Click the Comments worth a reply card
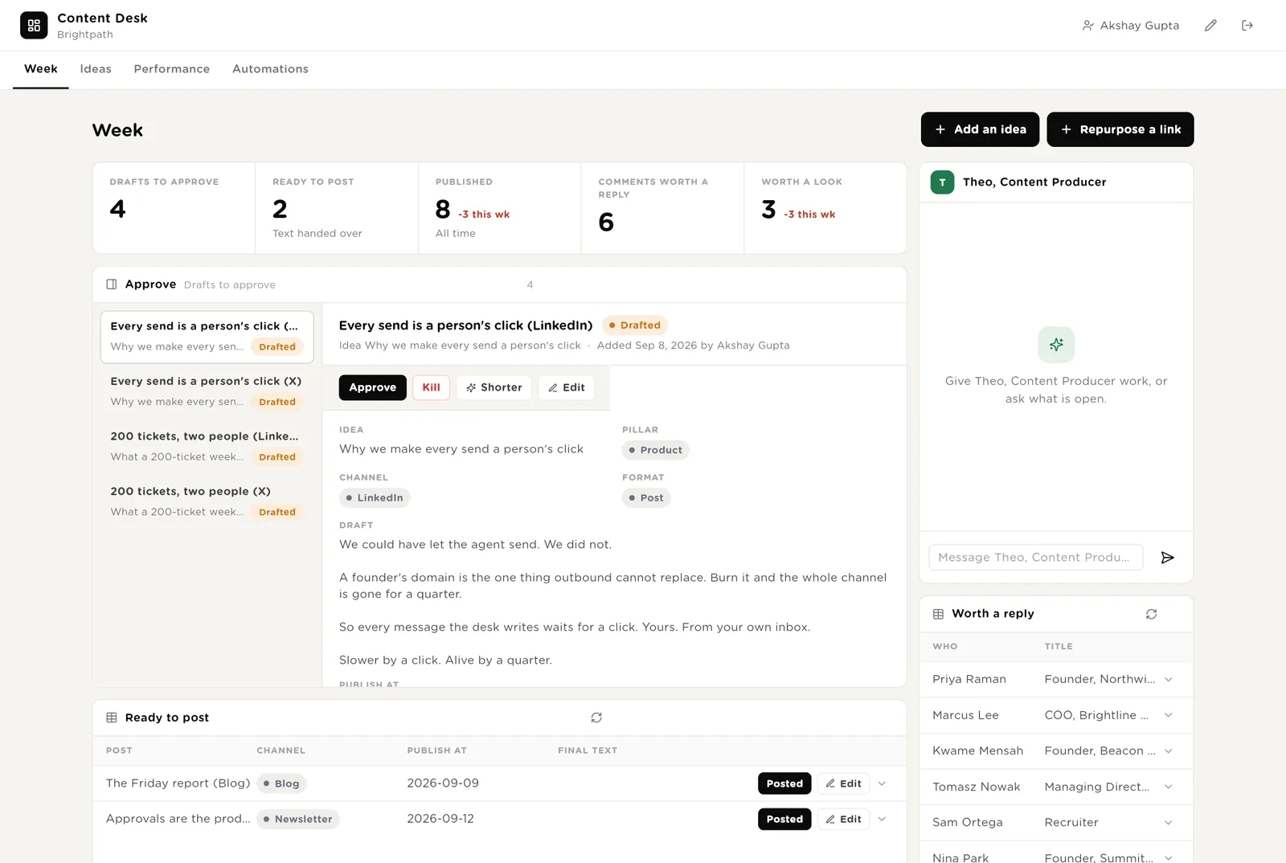This screenshot has width=1286, height=863. point(663,208)
